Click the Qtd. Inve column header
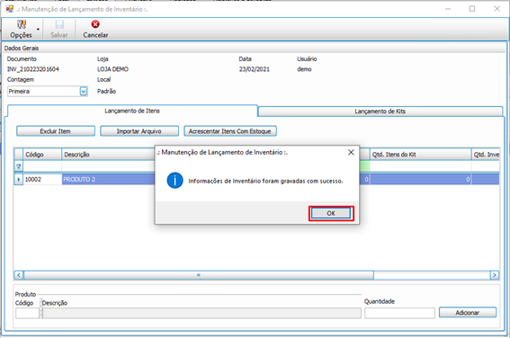The width and height of the screenshot is (510, 338). [486, 155]
